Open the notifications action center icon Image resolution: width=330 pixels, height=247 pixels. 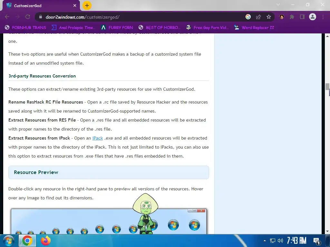point(316,241)
